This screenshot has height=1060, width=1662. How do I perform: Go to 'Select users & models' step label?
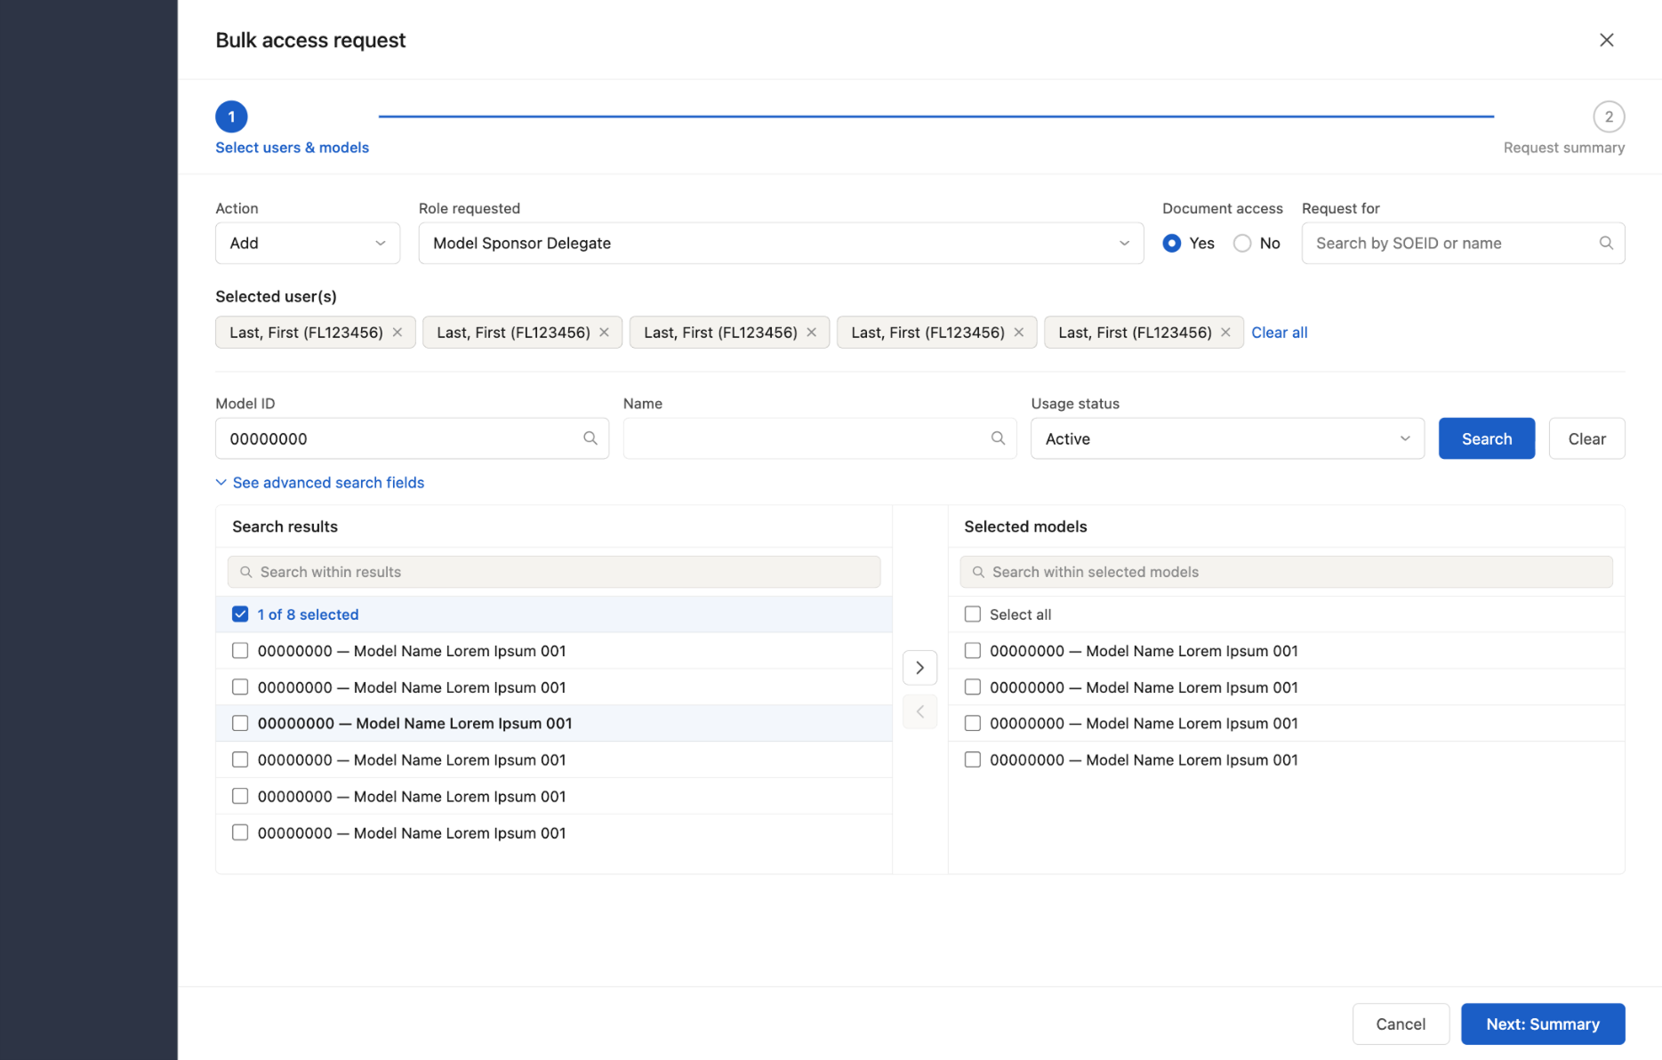[x=292, y=148]
